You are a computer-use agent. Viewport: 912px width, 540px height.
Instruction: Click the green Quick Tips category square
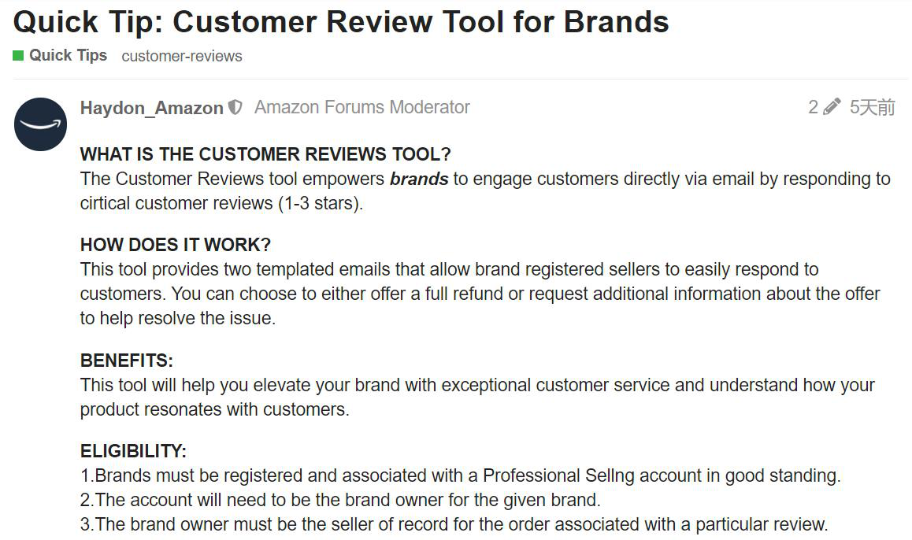[x=18, y=56]
